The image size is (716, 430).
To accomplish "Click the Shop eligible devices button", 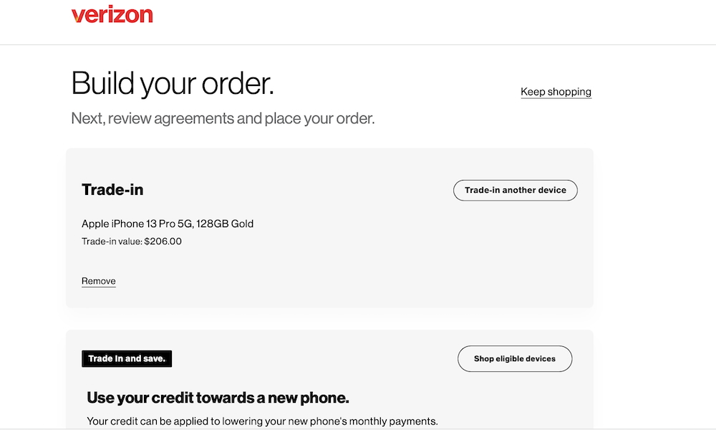I will click(515, 359).
